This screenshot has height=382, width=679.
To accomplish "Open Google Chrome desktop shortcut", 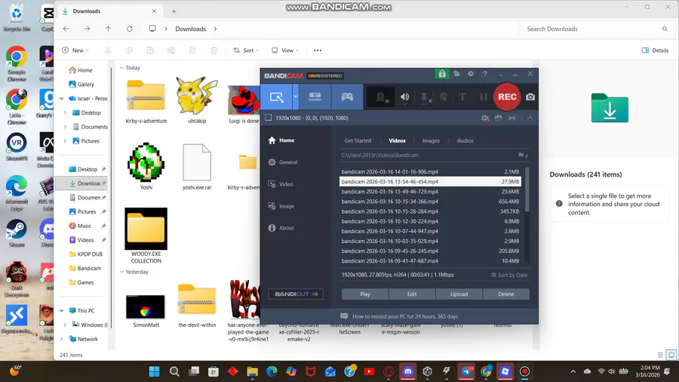I will [17, 63].
